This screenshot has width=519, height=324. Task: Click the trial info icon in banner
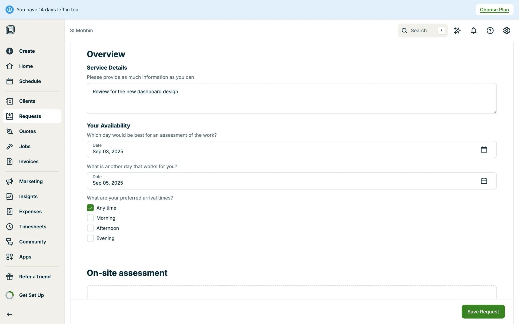coord(9,10)
